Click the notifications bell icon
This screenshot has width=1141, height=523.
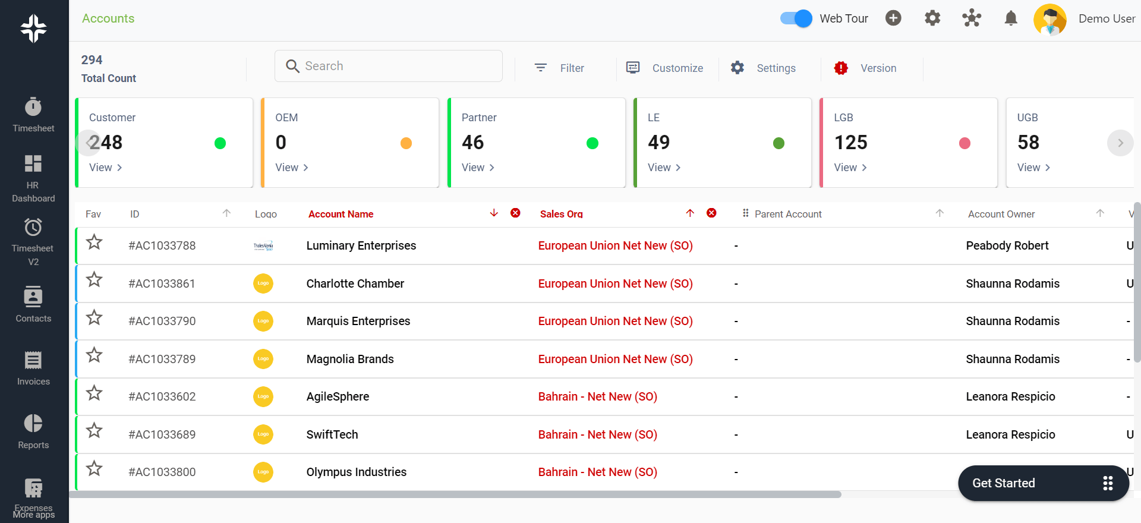click(1010, 18)
